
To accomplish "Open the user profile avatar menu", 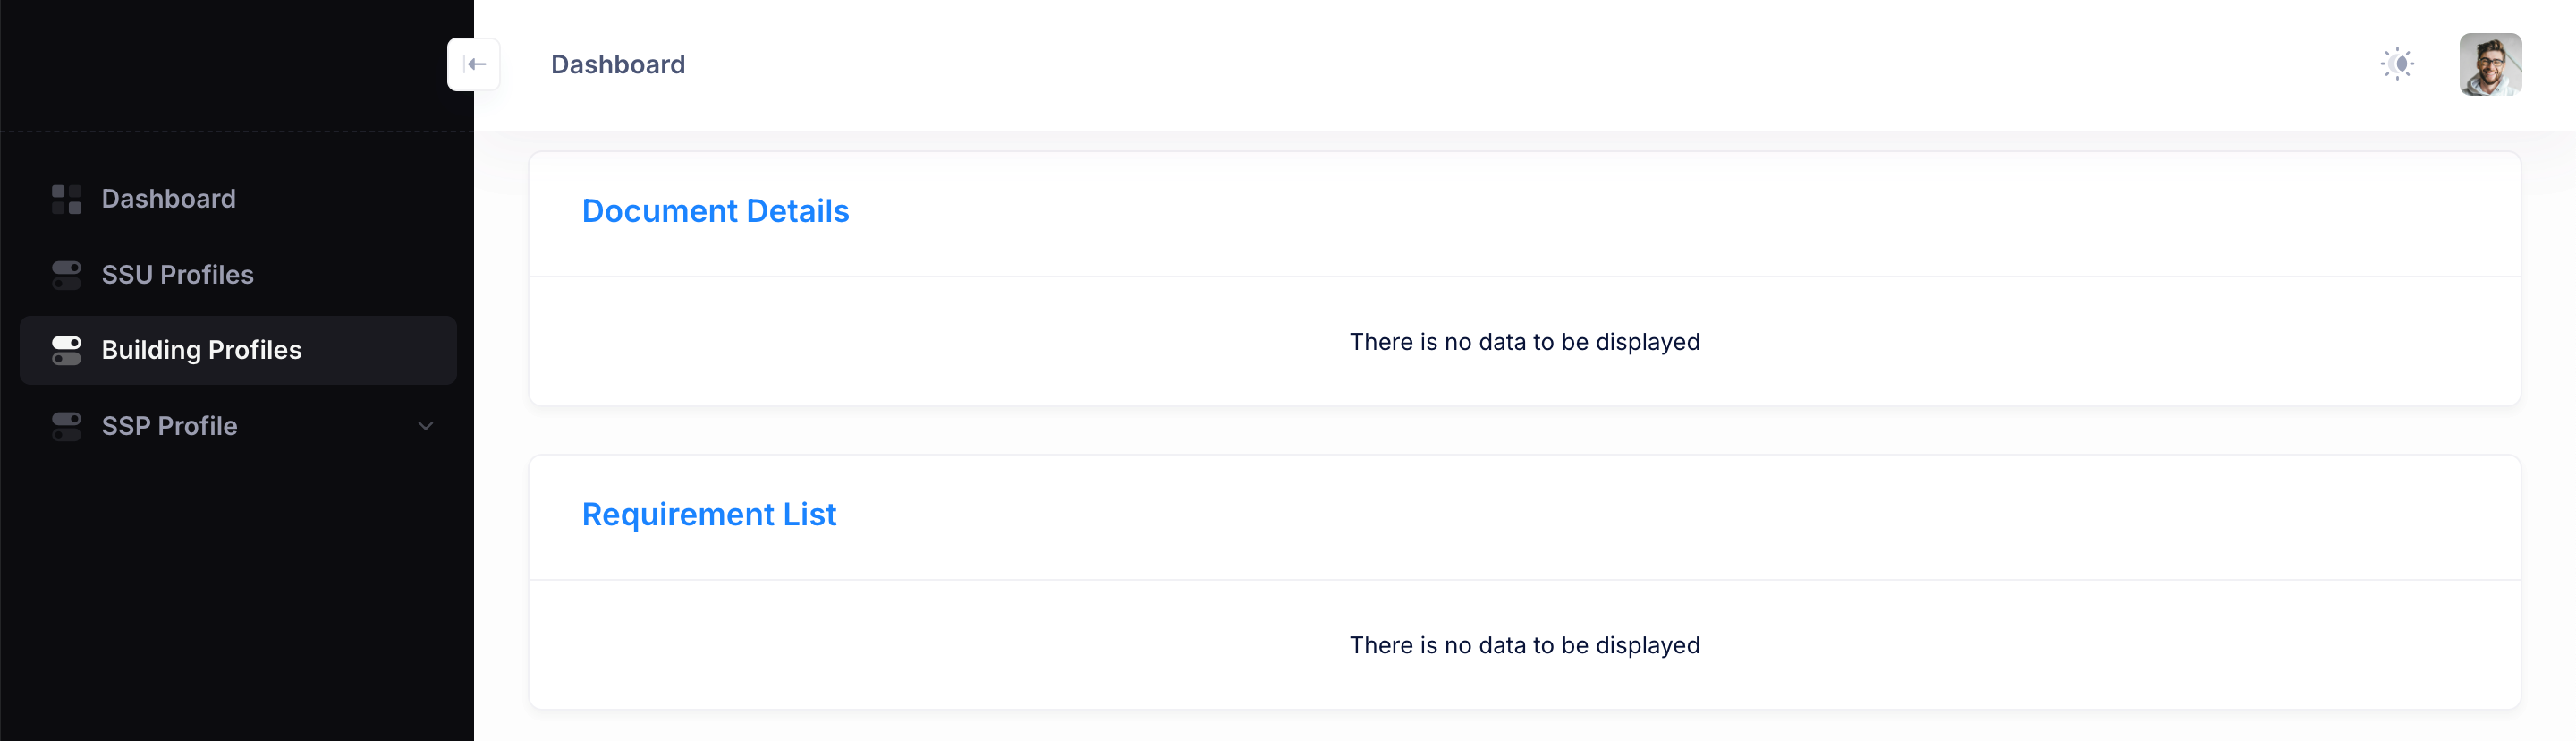I will point(2489,64).
